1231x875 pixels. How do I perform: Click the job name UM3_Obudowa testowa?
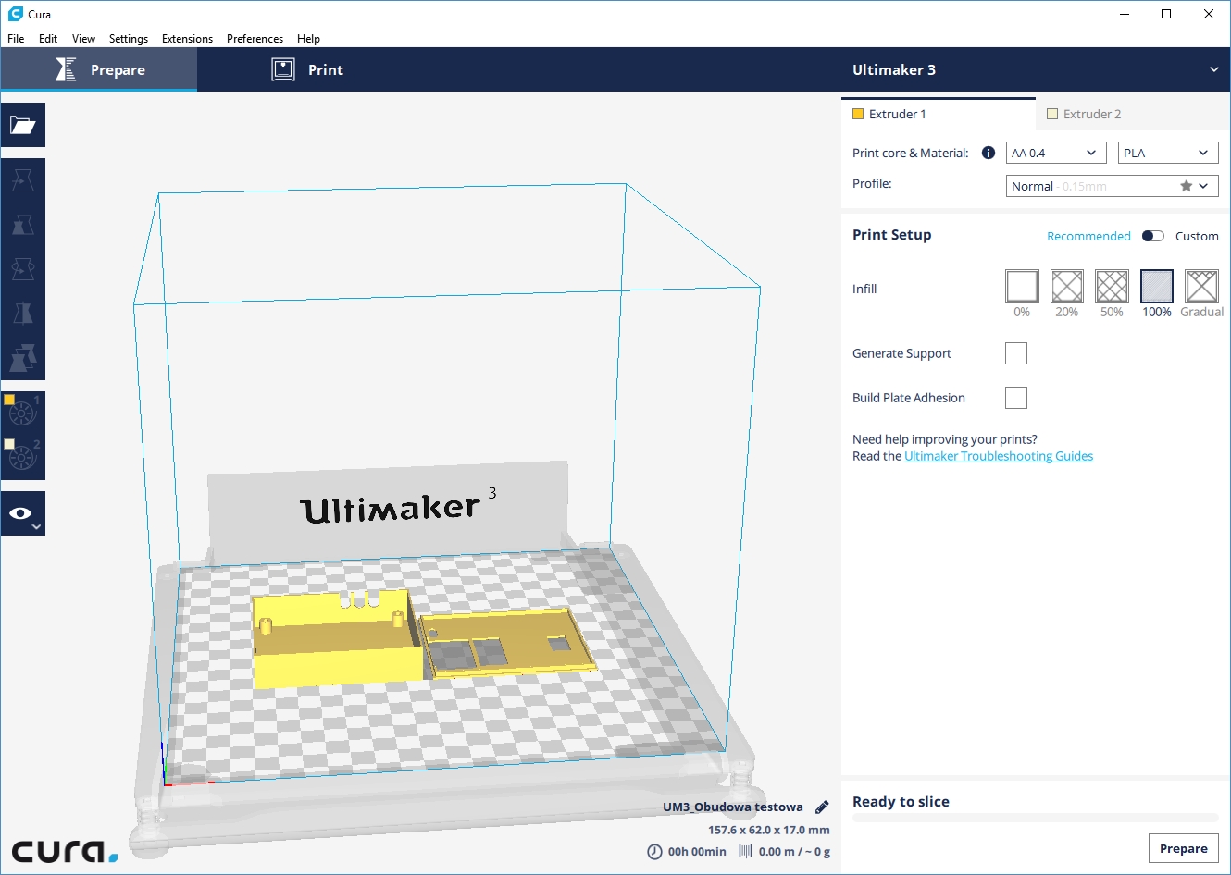click(733, 807)
